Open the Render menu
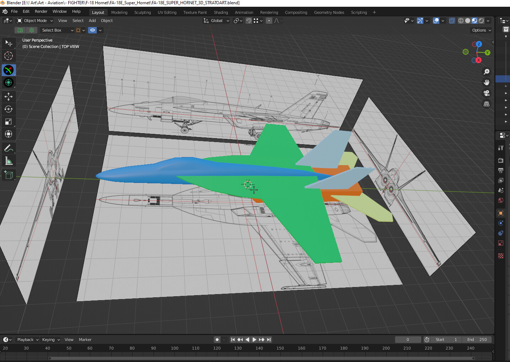 point(41,11)
